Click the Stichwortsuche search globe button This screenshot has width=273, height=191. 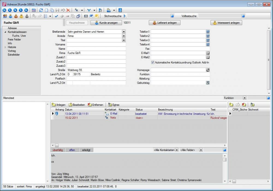click(x=172, y=16)
